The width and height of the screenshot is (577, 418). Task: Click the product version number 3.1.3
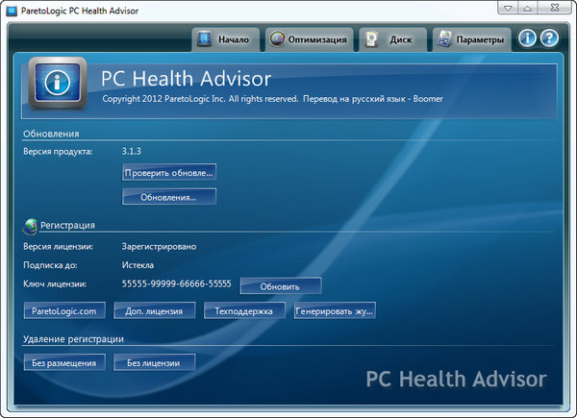tap(132, 152)
